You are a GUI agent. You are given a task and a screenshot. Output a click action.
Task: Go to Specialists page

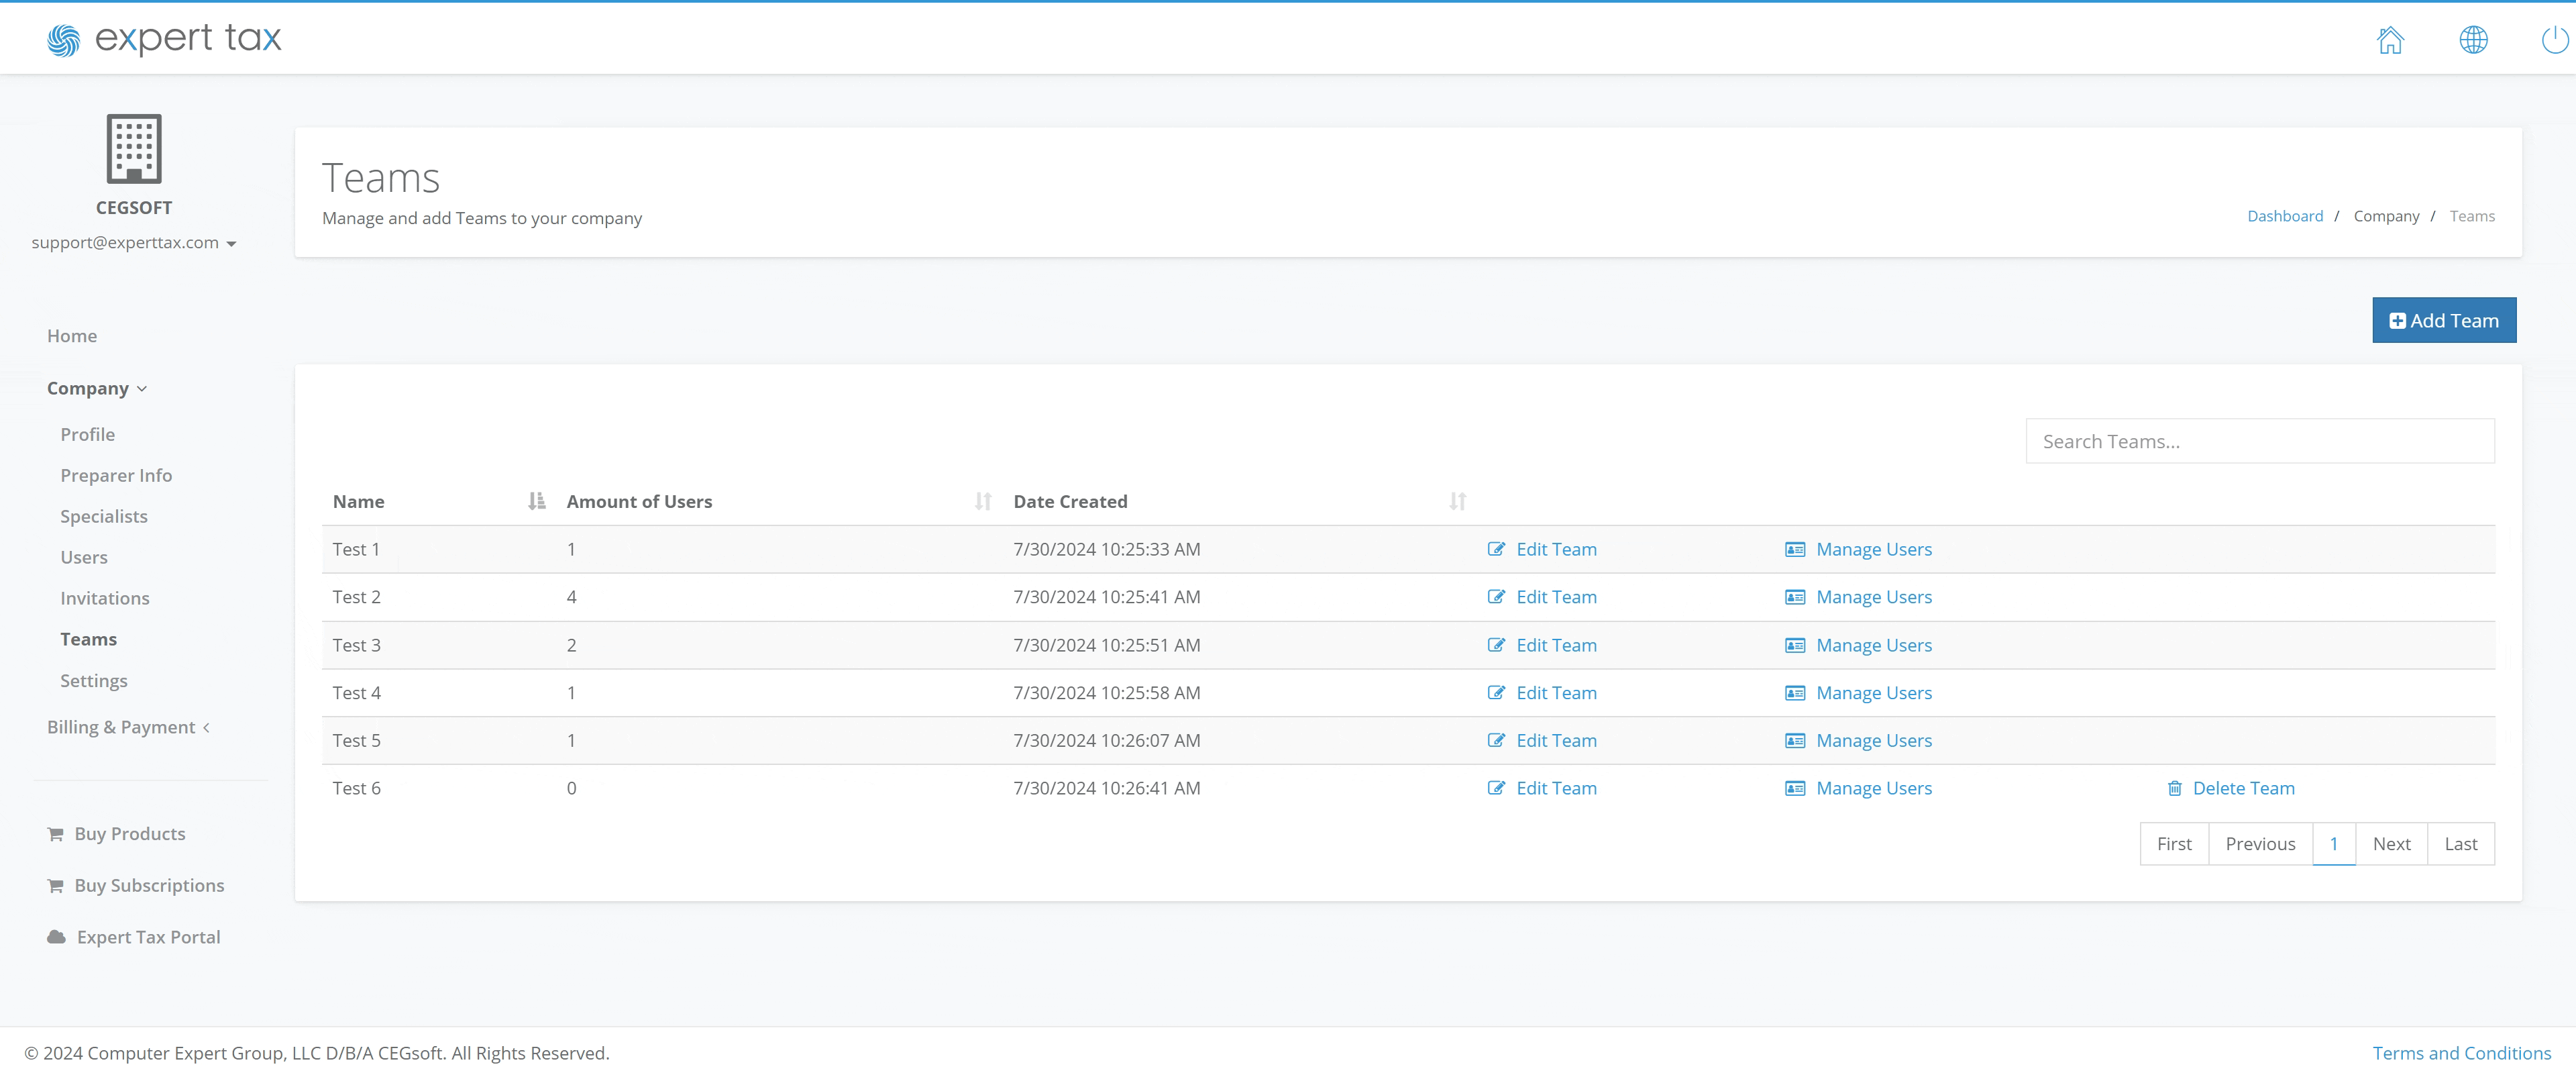point(103,516)
